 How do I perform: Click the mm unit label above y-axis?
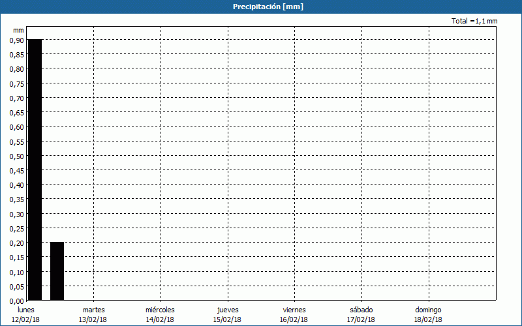pos(18,30)
